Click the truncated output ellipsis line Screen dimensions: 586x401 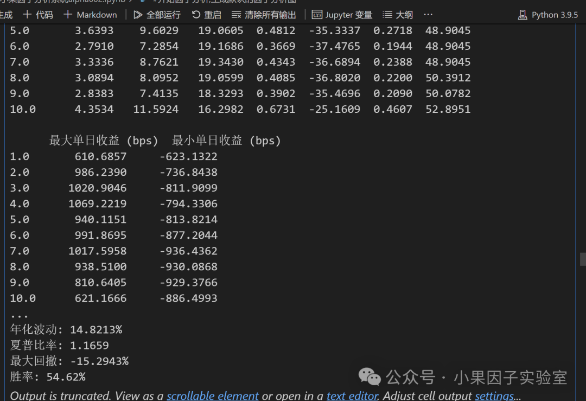coord(19,315)
